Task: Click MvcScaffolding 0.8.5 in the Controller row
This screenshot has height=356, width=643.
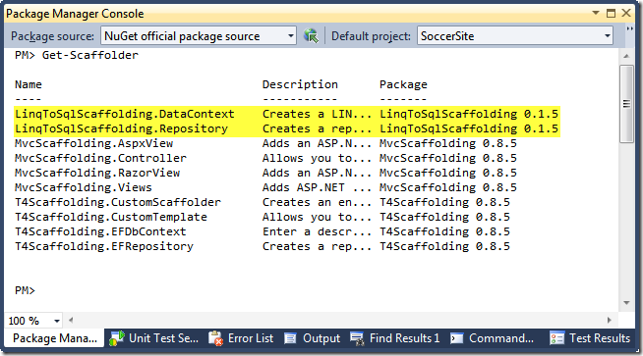Action: [x=447, y=158]
